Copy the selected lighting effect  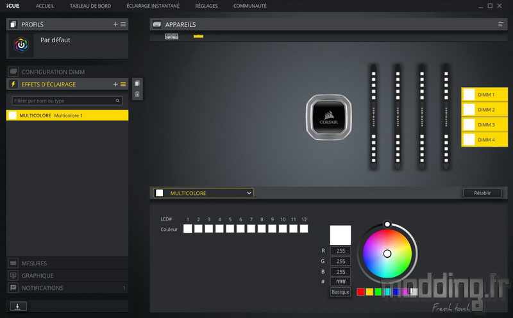137,83
